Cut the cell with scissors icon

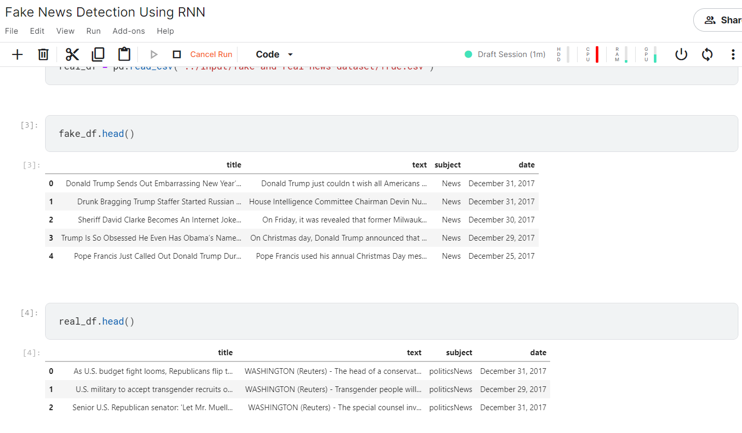click(x=72, y=54)
